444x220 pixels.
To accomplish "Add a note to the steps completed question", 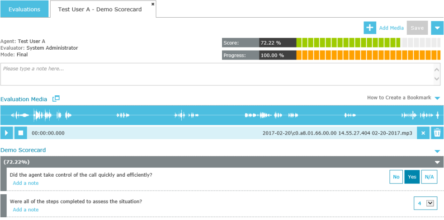I will click(x=26, y=210).
